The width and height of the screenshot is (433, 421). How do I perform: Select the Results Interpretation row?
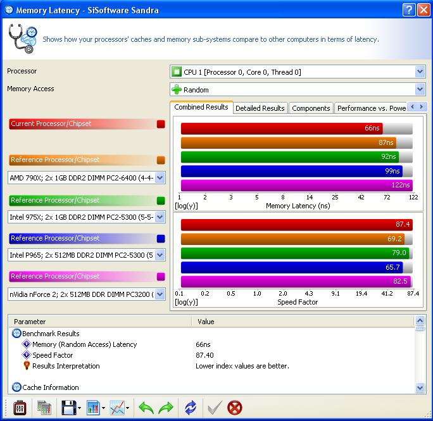[x=213, y=366]
